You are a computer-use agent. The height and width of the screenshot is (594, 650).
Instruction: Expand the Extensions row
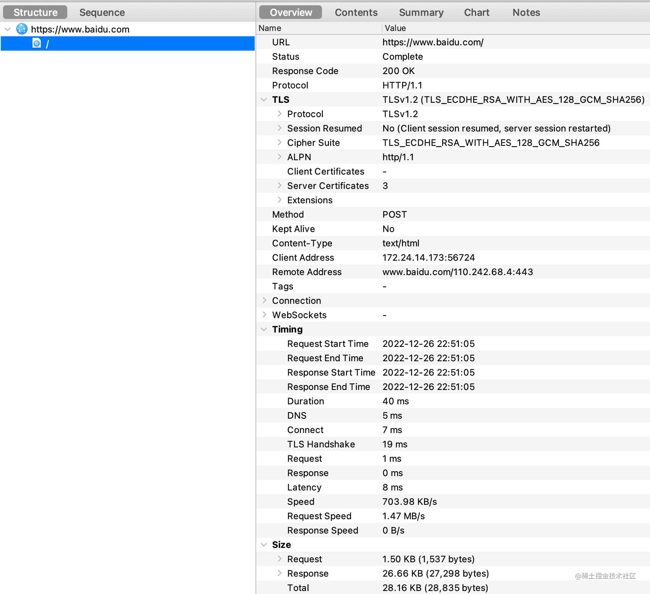279,200
